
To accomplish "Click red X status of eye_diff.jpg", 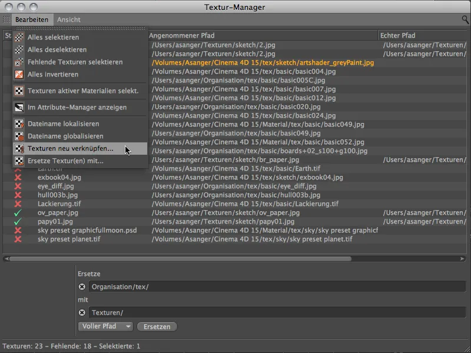I will point(18,186).
